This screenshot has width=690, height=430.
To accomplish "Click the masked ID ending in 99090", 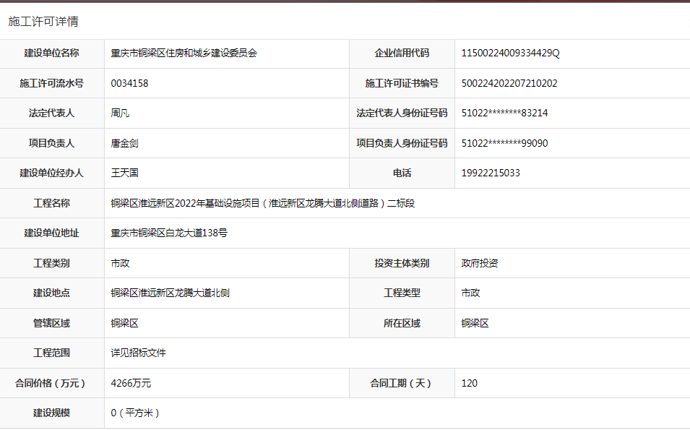I will click(x=504, y=143).
